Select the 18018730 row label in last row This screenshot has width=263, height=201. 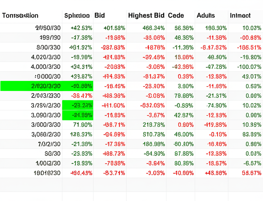click(x=47, y=173)
